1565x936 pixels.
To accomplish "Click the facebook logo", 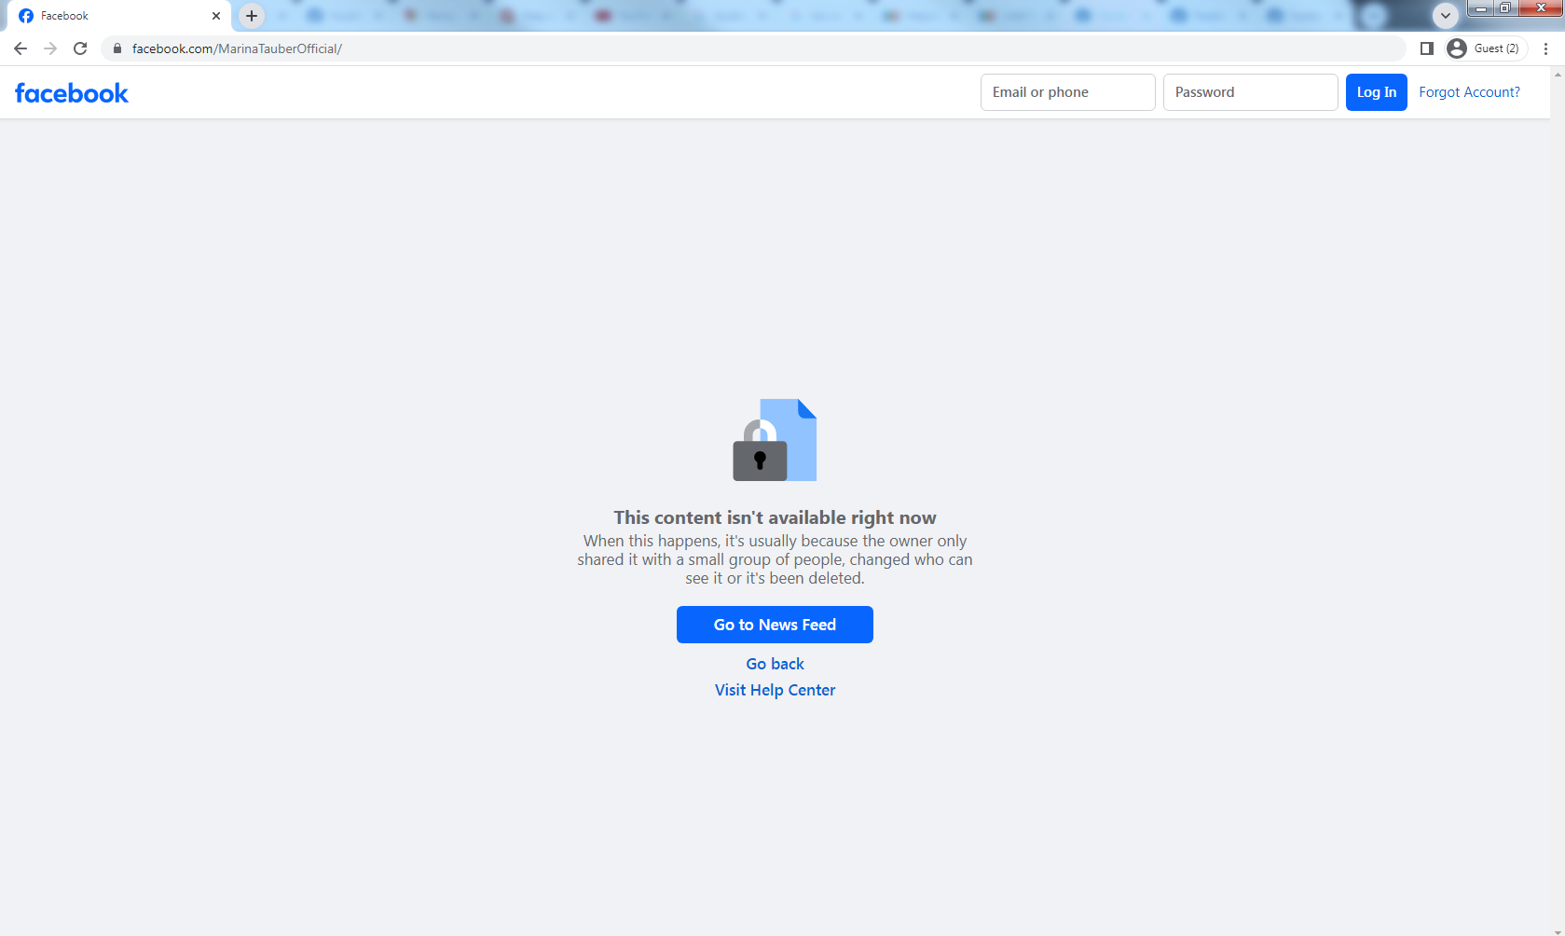I will (72, 92).
